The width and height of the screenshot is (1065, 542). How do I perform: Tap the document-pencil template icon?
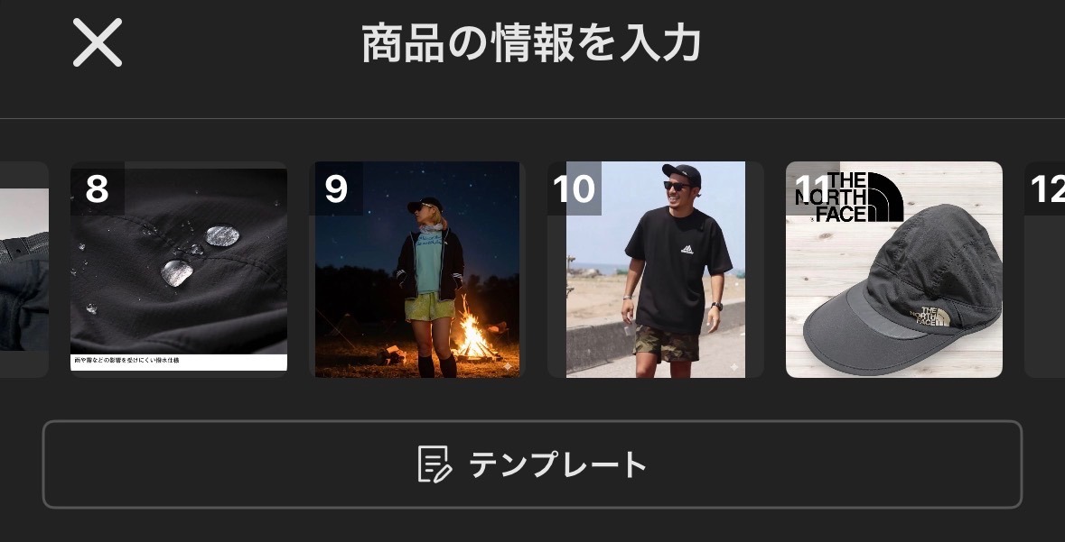pyautogui.click(x=434, y=464)
